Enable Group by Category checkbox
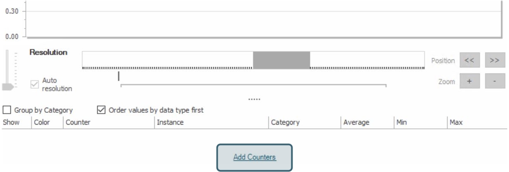Viewport: 509px width, 172px height. coord(7,110)
